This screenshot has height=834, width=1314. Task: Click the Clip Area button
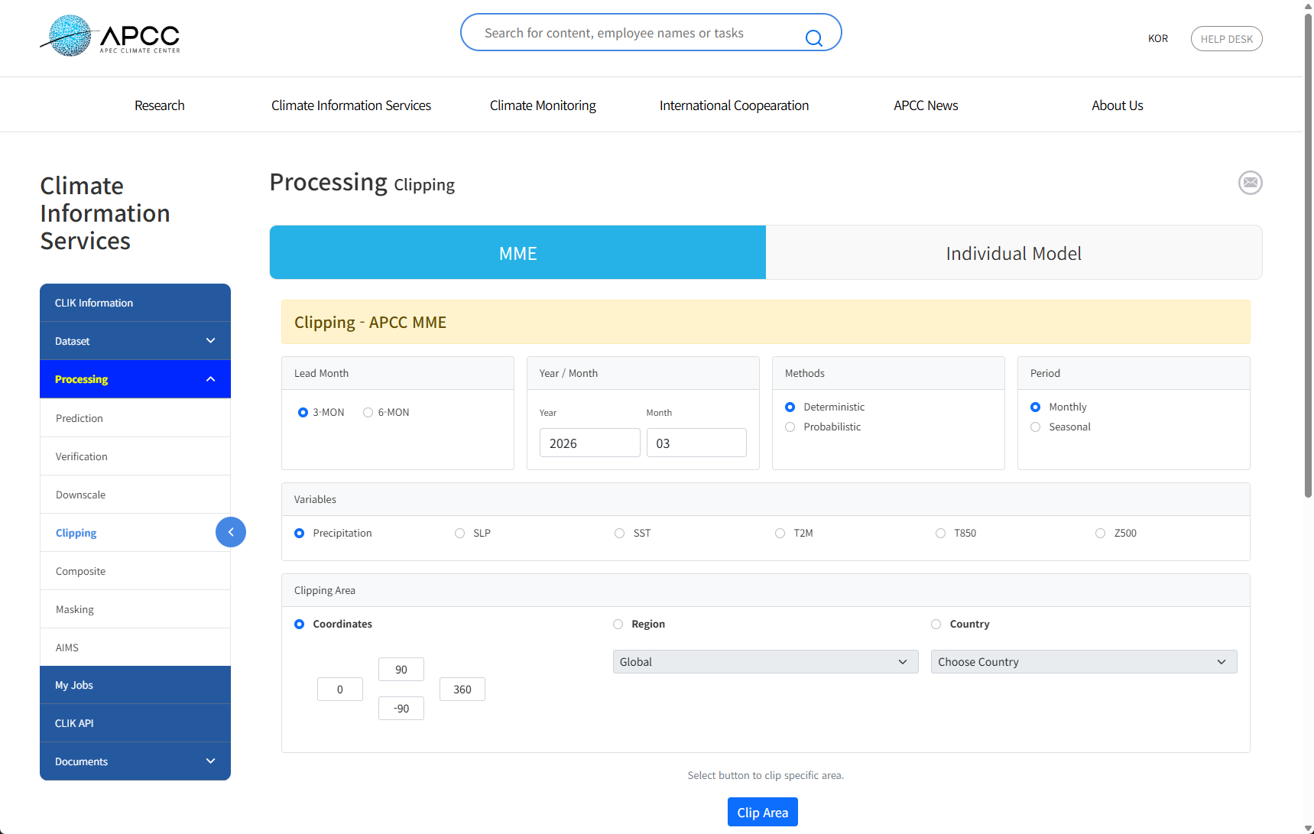coord(763,812)
